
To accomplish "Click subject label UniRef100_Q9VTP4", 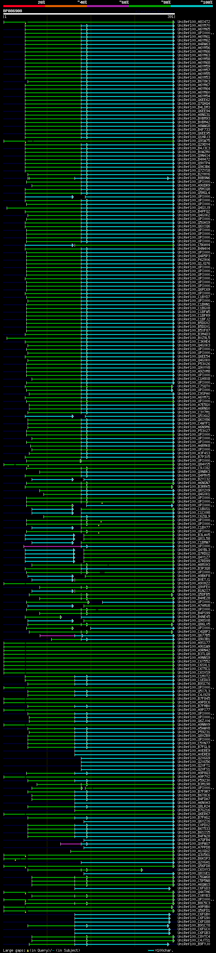I will pos(194,163).
